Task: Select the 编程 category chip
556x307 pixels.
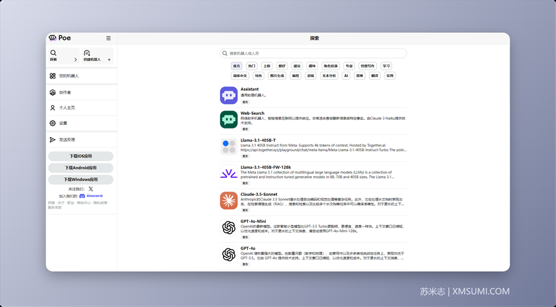Action: click(295, 75)
